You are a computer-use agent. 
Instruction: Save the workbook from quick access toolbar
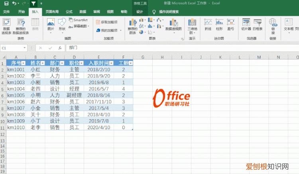[6, 4]
